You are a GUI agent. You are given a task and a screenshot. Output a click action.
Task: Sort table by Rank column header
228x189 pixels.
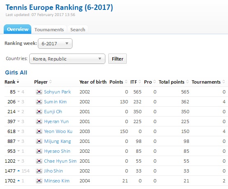(12, 82)
